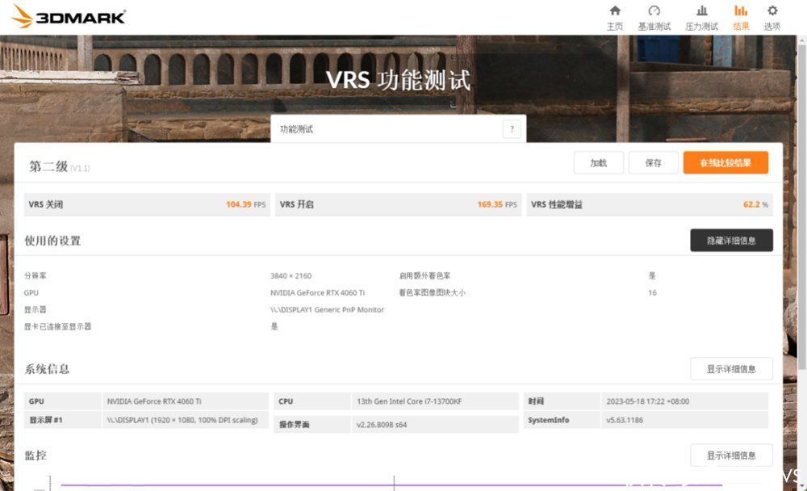Click the 显卡已连接至显示器 label

[57, 326]
